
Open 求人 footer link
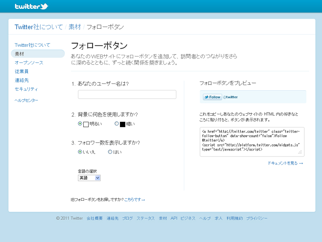(x=219, y=218)
